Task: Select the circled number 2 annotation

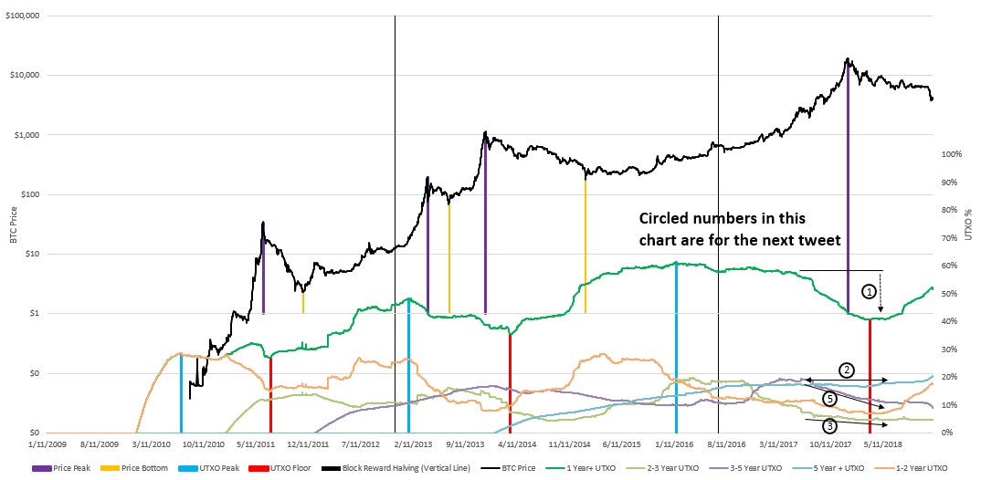Action: pos(847,370)
